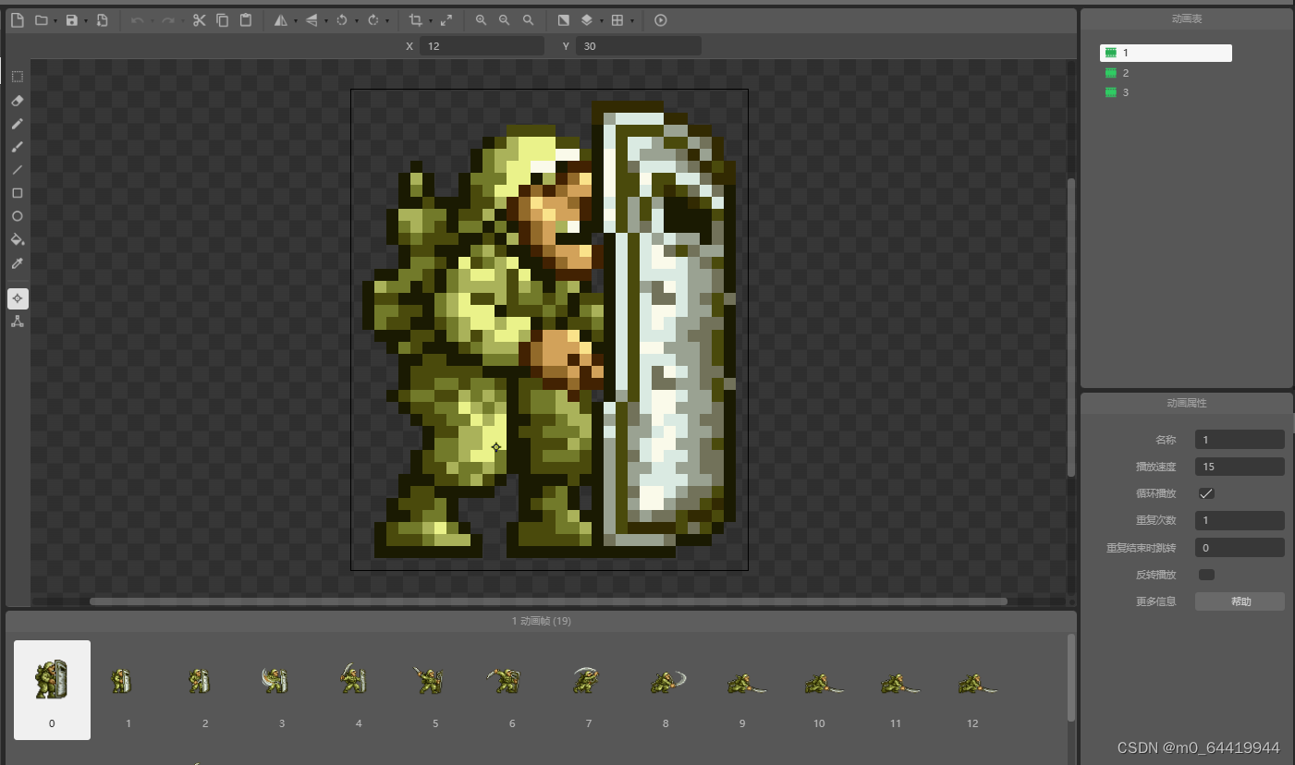Select the Pencil tool
The image size is (1295, 765).
click(x=17, y=123)
